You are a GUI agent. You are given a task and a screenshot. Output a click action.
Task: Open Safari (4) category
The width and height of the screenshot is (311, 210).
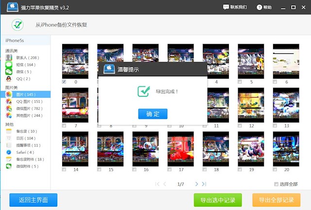[x=25, y=152]
